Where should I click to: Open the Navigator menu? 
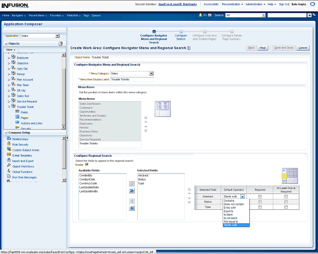(18, 15)
